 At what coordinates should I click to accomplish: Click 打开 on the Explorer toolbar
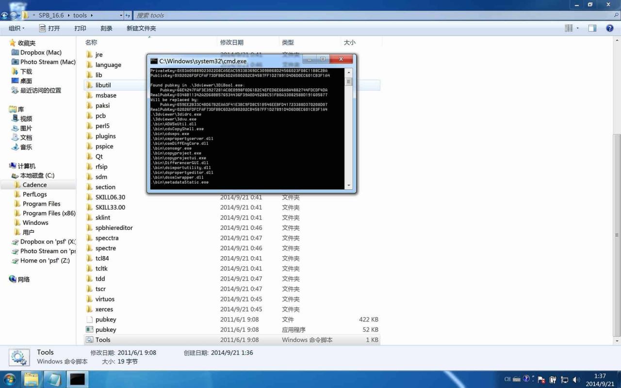coord(53,28)
